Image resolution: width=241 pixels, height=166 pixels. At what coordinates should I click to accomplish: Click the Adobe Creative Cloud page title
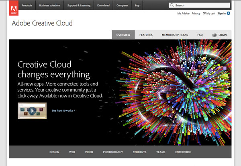tap(42, 23)
